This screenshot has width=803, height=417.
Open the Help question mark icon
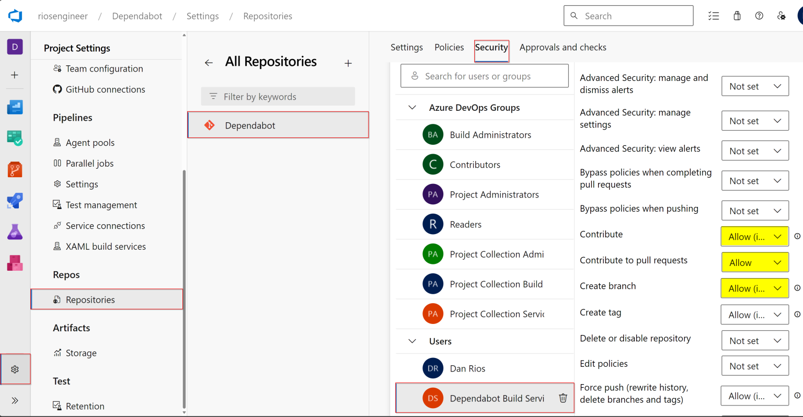tap(759, 16)
